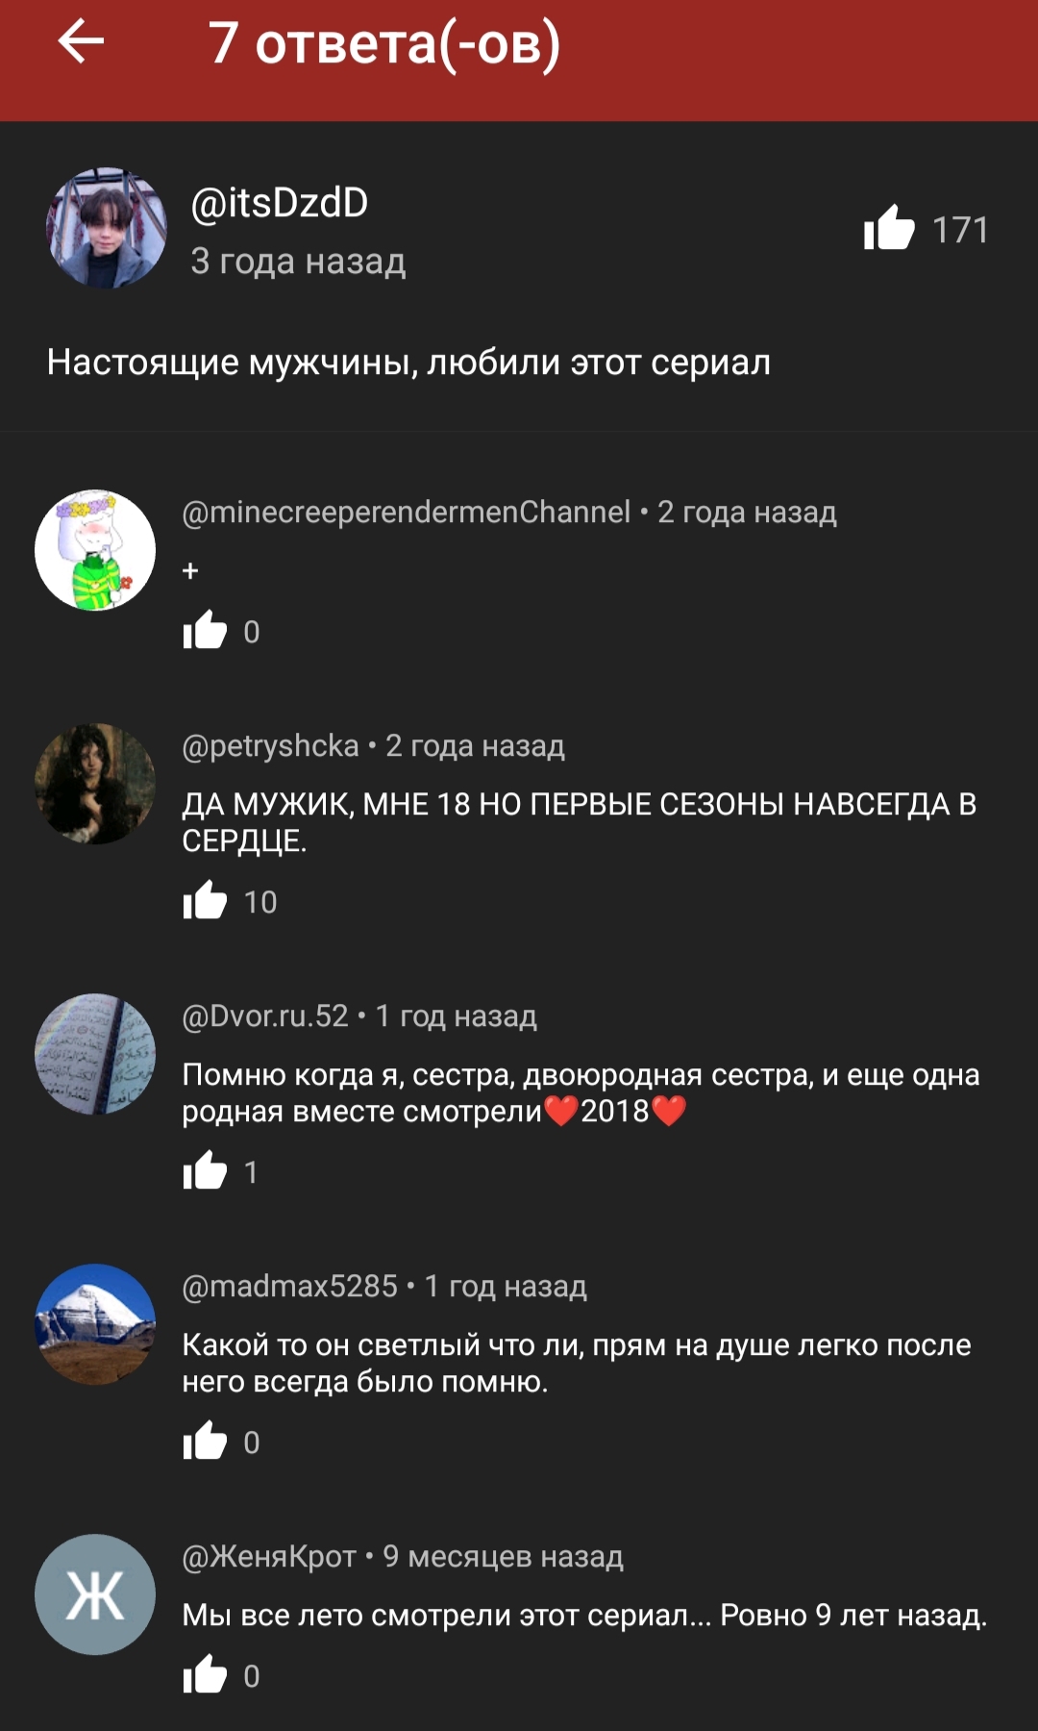The height and width of the screenshot is (1731, 1038).
Task: Open the @madmax5285 username link
Action: pos(289,1286)
